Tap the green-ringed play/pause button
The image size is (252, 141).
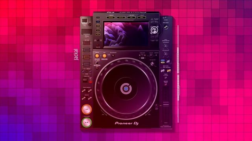click(87, 123)
